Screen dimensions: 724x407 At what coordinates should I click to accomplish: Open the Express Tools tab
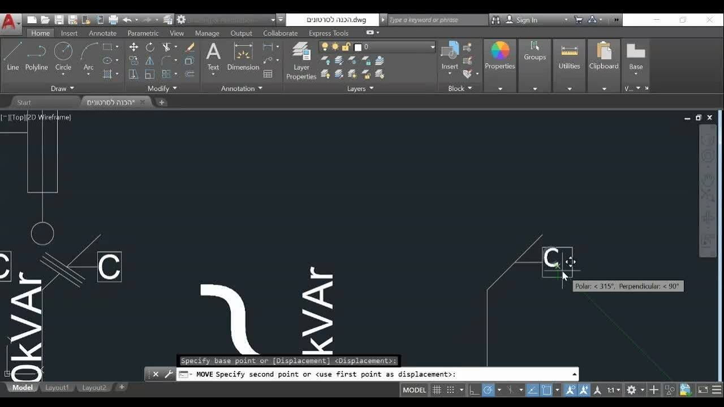[x=329, y=33]
